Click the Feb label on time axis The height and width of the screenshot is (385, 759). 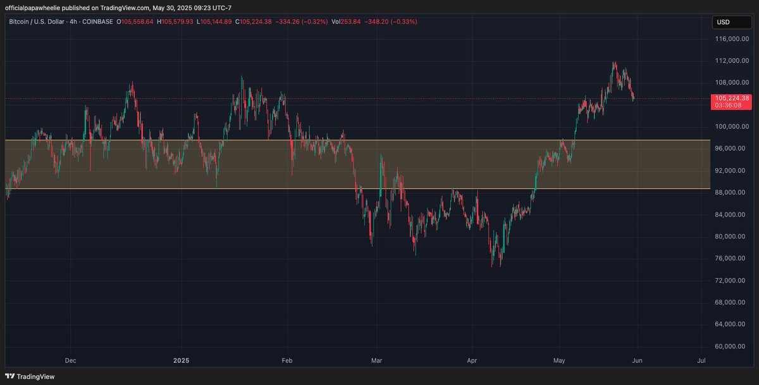[287, 360]
